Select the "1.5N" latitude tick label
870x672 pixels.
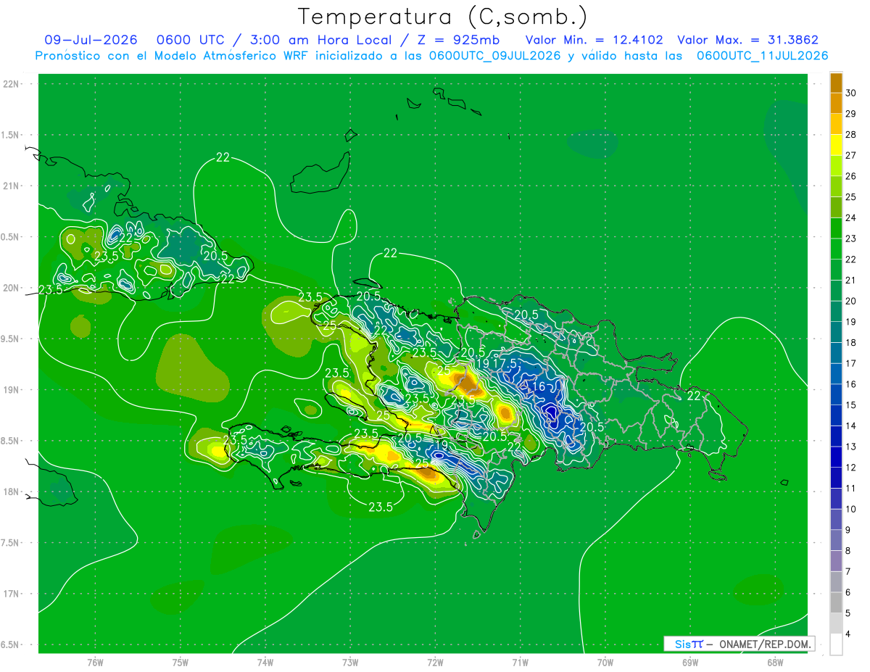[x=11, y=135]
